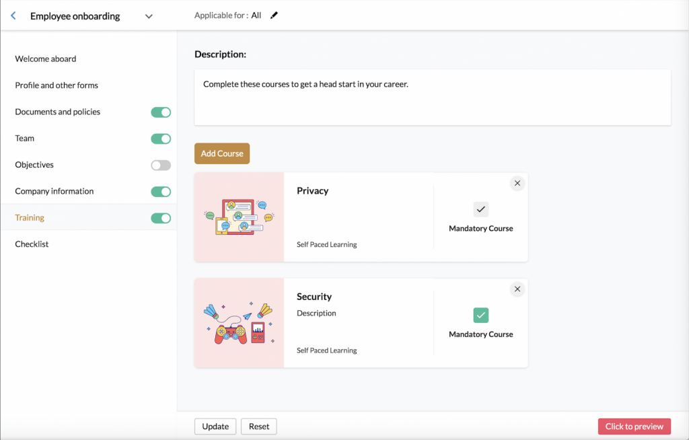Click the Privacy course title
The height and width of the screenshot is (440, 689).
click(312, 191)
